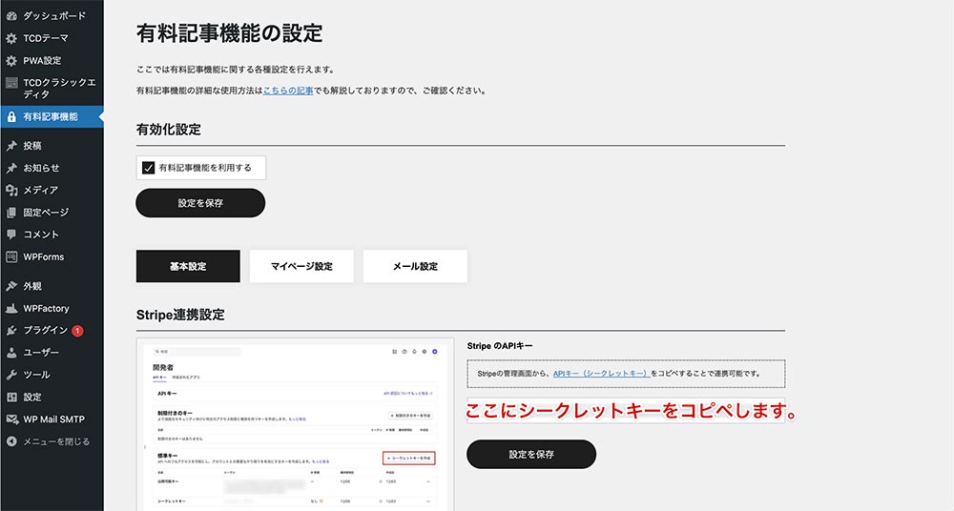Image resolution: width=954 pixels, height=511 pixels.
Task: Click the envelope icon for WP Mail SMTP
Action: (11, 419)
